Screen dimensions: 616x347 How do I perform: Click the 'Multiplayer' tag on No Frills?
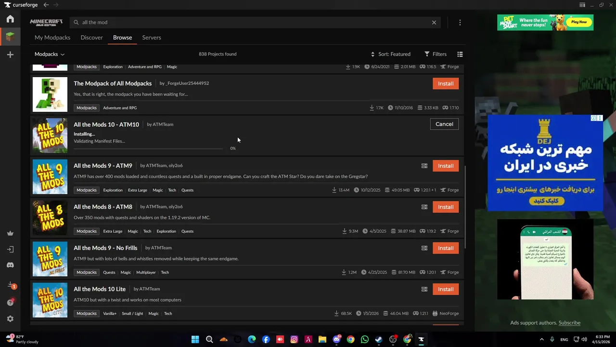pos(146,273)
